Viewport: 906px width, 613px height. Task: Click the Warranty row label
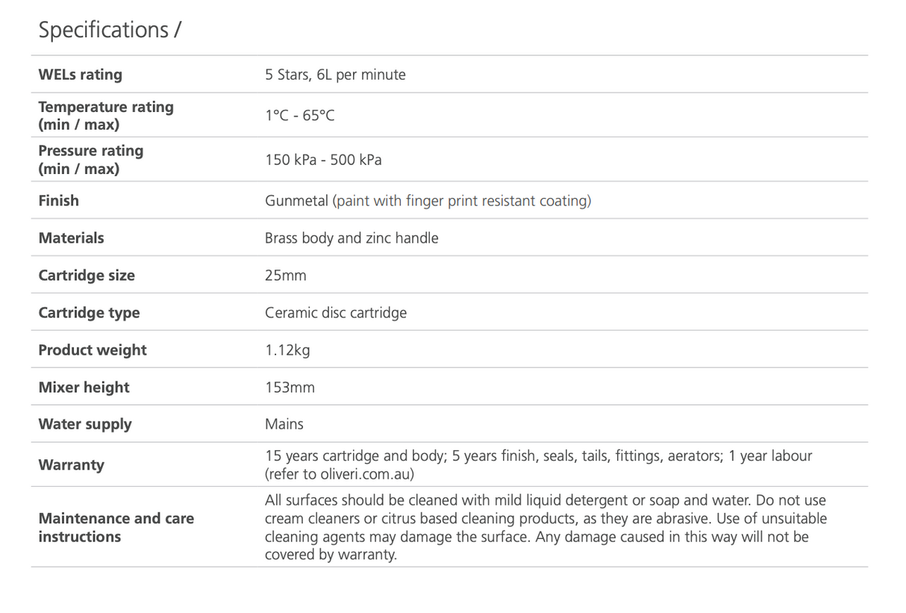pos(71,464)
